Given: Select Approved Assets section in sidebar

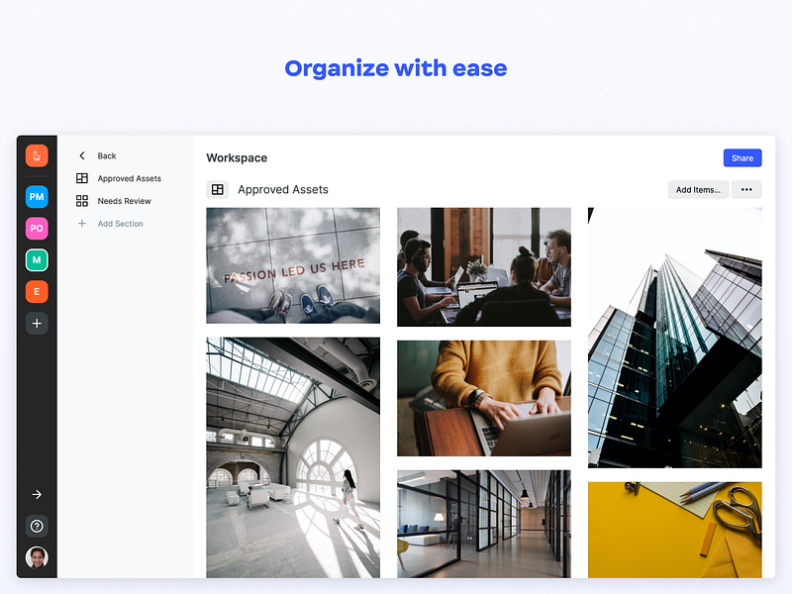Looking at the screenshot, I should [x=120, y=178].
